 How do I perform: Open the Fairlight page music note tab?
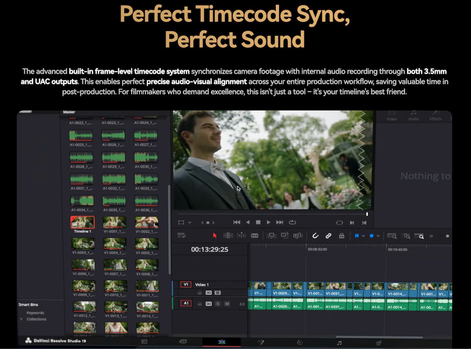339,342
